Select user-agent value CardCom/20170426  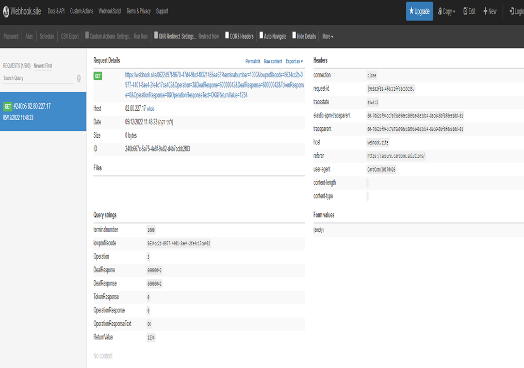point(381,169)
